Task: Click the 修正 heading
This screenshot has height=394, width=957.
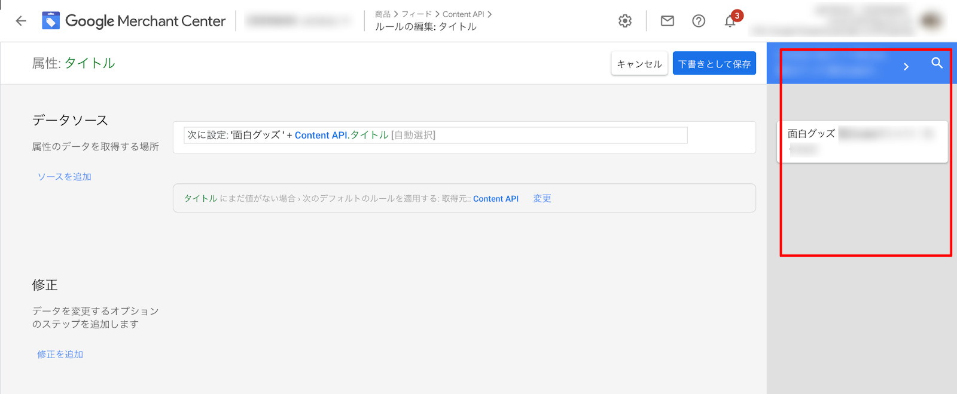Action: pos(45,285)
